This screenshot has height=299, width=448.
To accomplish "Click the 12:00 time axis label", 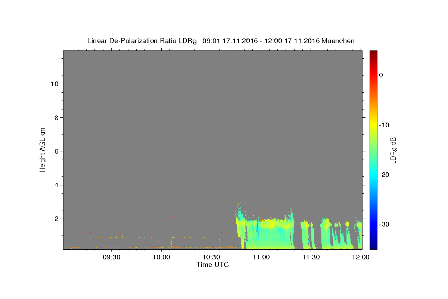I will (361, 258).
